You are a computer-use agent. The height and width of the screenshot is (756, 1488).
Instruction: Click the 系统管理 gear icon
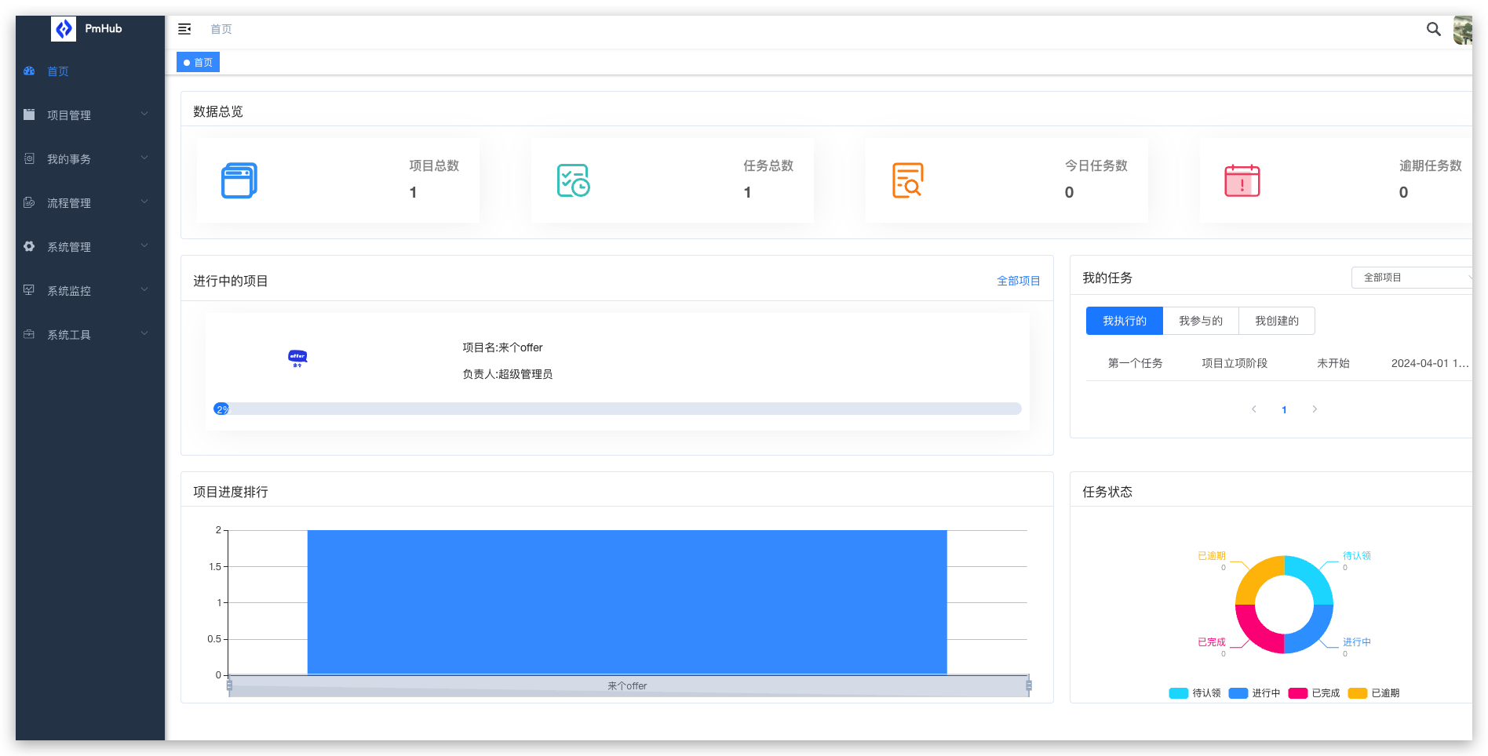click(29, 246)
